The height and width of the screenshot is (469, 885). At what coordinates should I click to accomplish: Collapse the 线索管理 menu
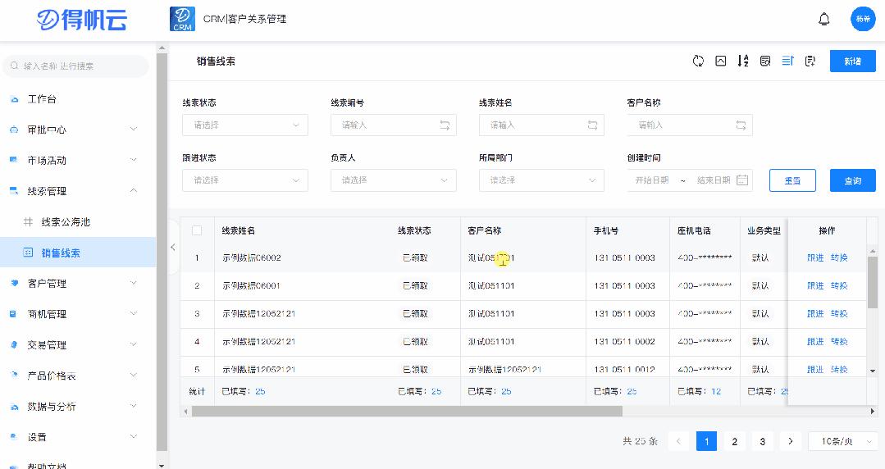pos(78,191)
